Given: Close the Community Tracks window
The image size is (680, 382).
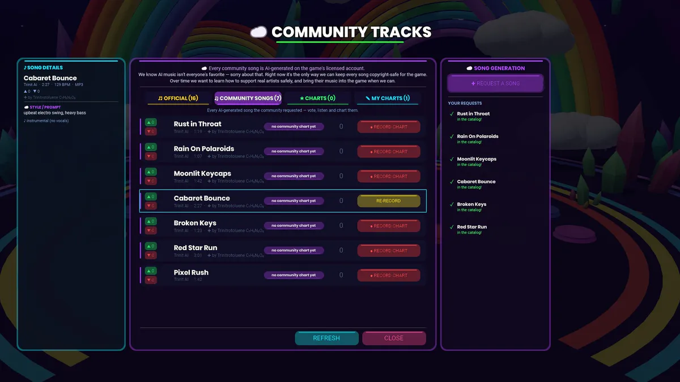Looking at the screenshot, I should pos(394,338).
